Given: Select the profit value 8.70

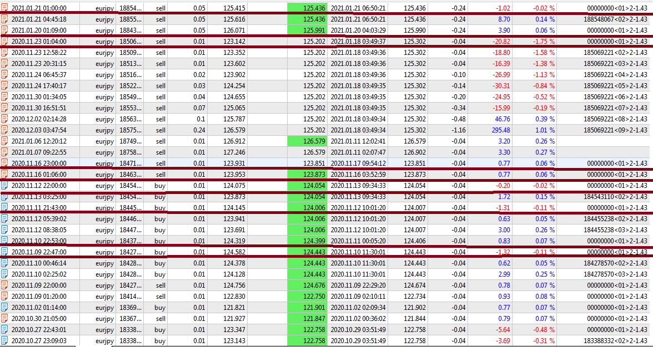Looking at the screenshot, I should [504, 19].
